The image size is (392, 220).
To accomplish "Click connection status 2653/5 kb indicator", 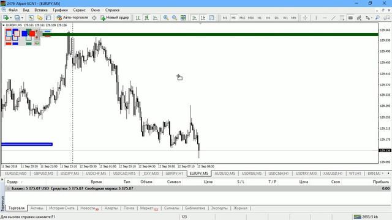I will point(366,217).
